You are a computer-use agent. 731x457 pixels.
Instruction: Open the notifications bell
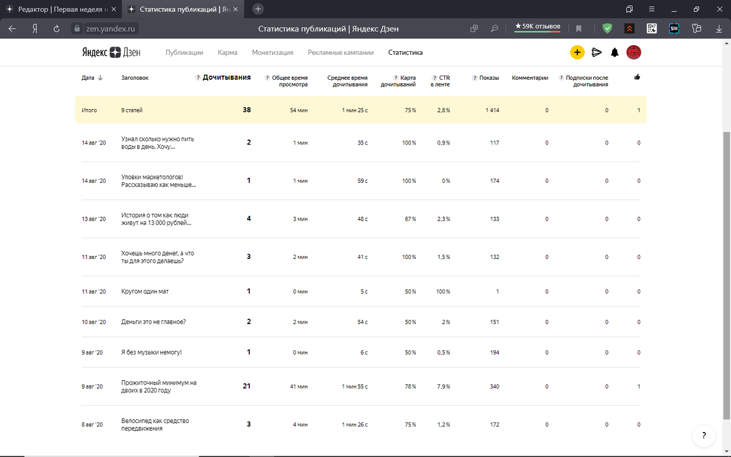point(615,52)
